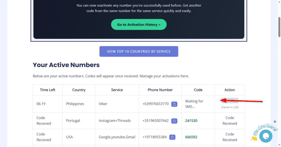The height and width of the screenshot is (147, 281).
Task: Click the phone number +639976653770
Action: point(156,104)
